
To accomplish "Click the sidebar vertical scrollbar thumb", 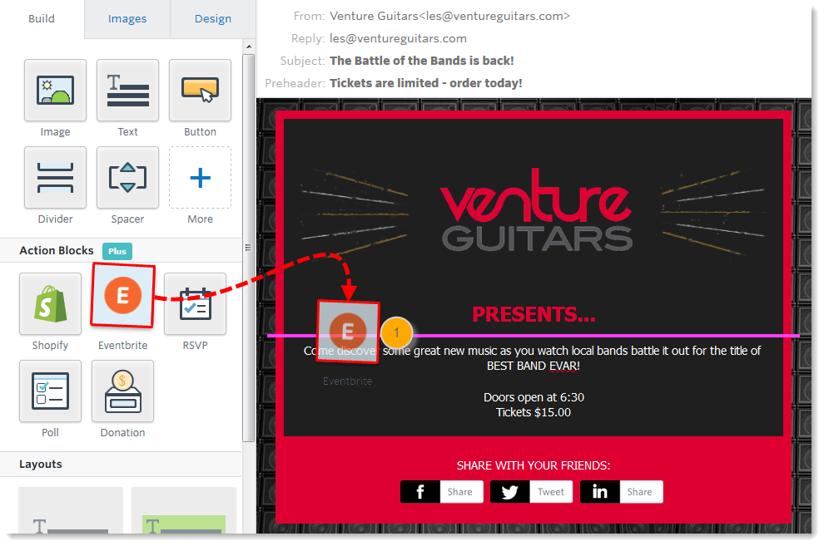I will pos(249,248).
